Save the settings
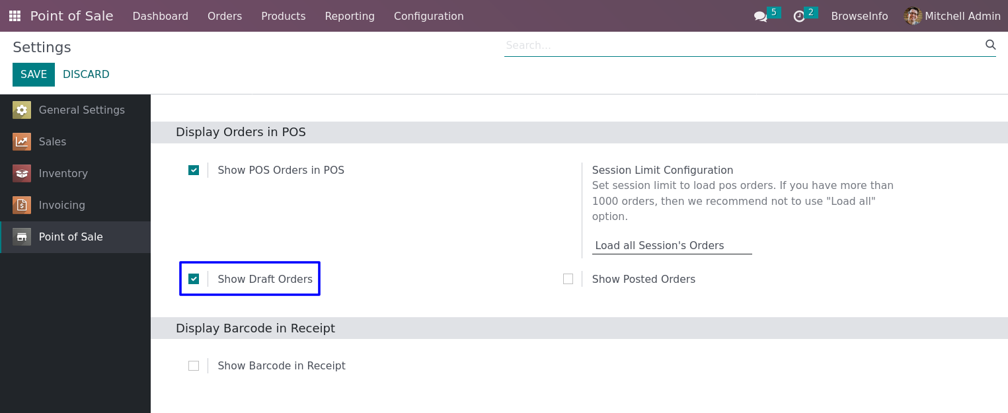This screenshot has width=1008, height=413. click(34, 75)
